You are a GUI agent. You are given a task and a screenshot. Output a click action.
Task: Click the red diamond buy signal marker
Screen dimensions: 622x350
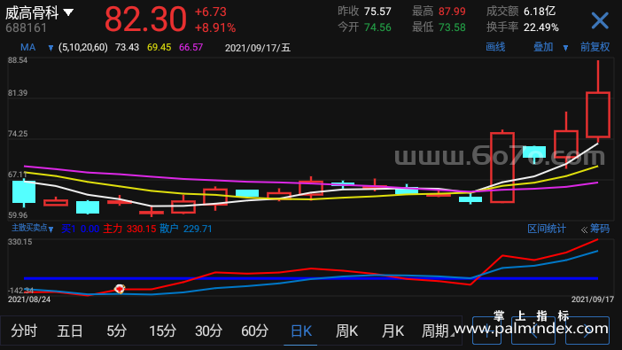point(120,289)
